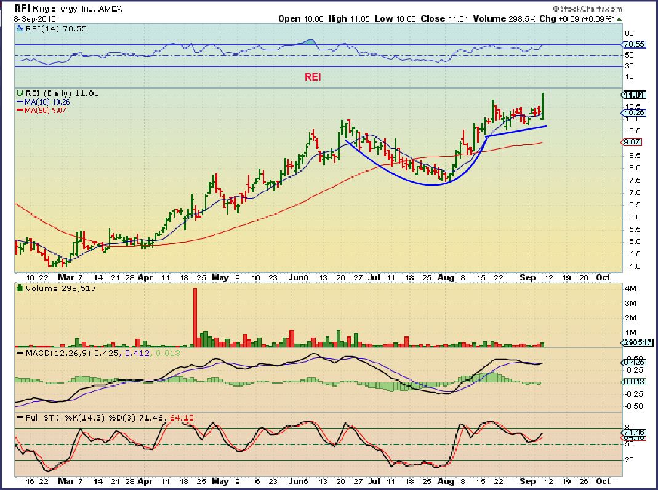The height and width of the screenshot is (490, 658).
Task: Click the candlestick icon beside REI (Daily)
Action: point(18,93)
